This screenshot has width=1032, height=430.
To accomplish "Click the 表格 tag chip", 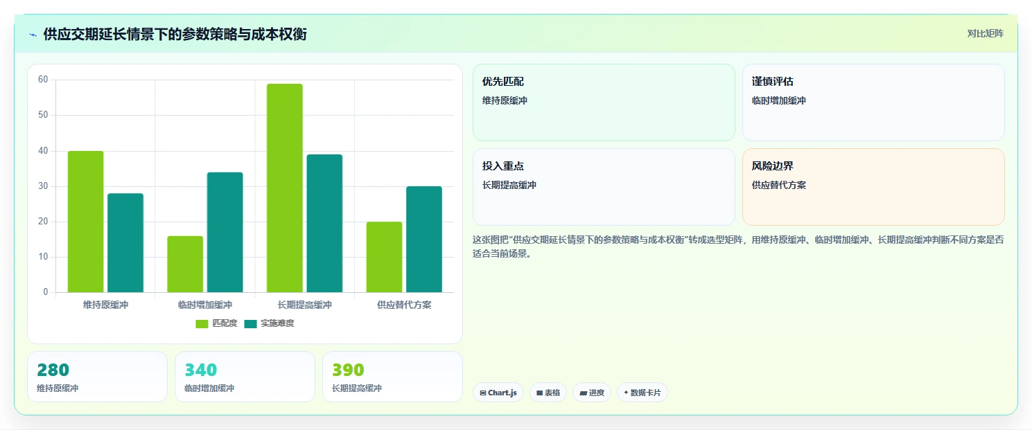I will (x=548, y=393).
